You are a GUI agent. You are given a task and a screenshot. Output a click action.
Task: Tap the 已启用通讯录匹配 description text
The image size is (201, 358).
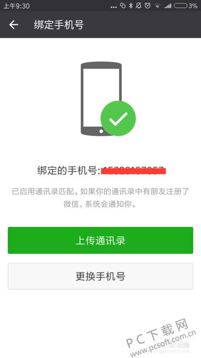click(x=100, y=198)
